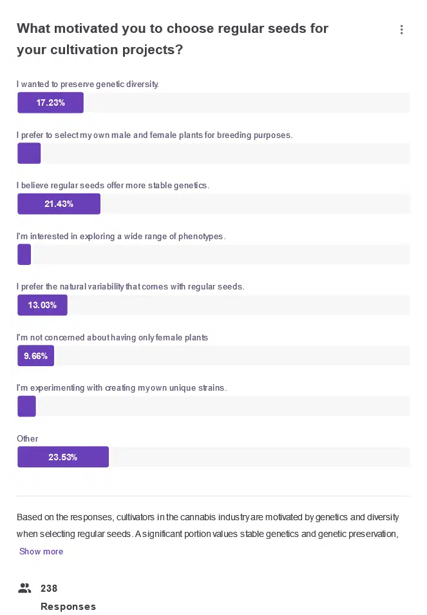Click the responses people icon
427x615 pixels.
coord(24,588)
